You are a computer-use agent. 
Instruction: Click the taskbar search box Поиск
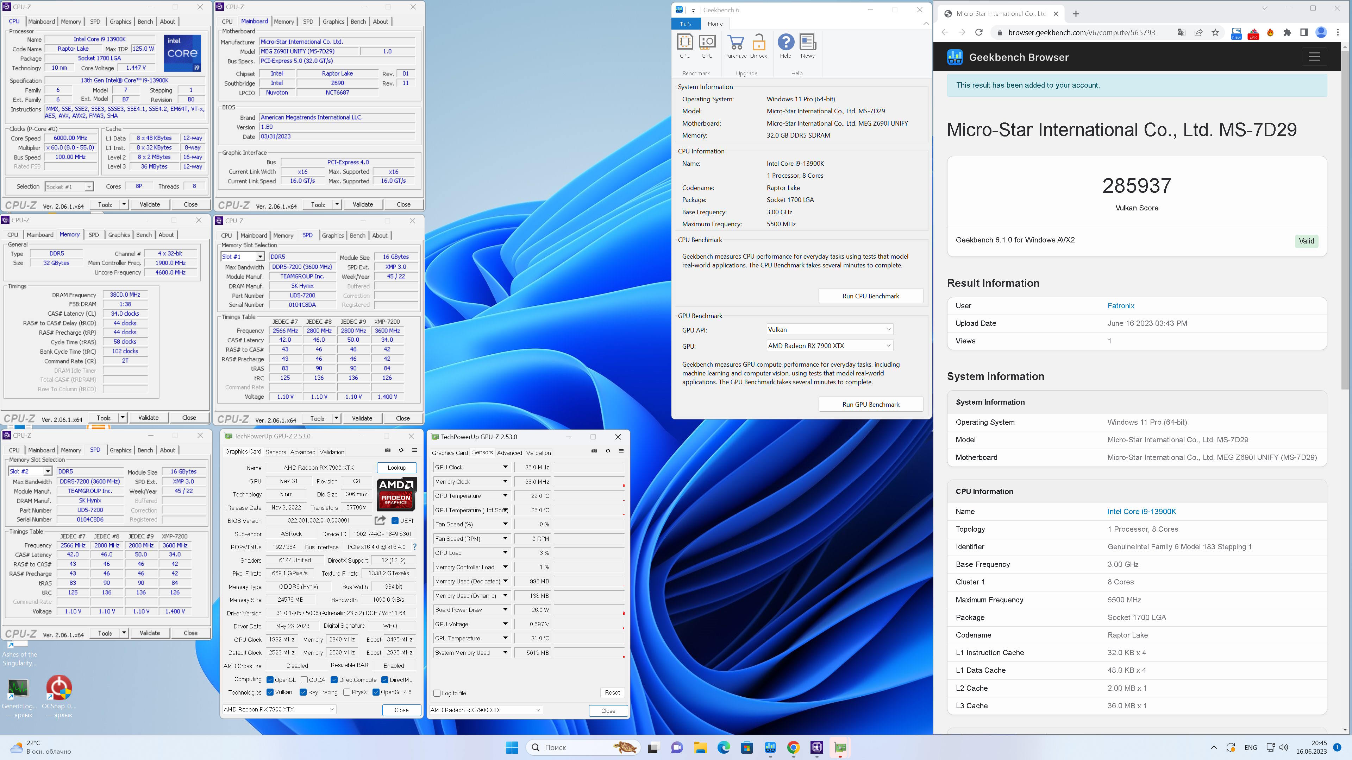(583, 747)
